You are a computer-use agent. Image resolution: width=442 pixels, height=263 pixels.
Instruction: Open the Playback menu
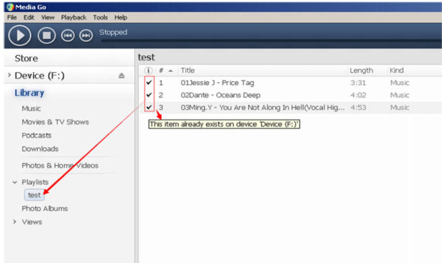click(x=74, y=17)
